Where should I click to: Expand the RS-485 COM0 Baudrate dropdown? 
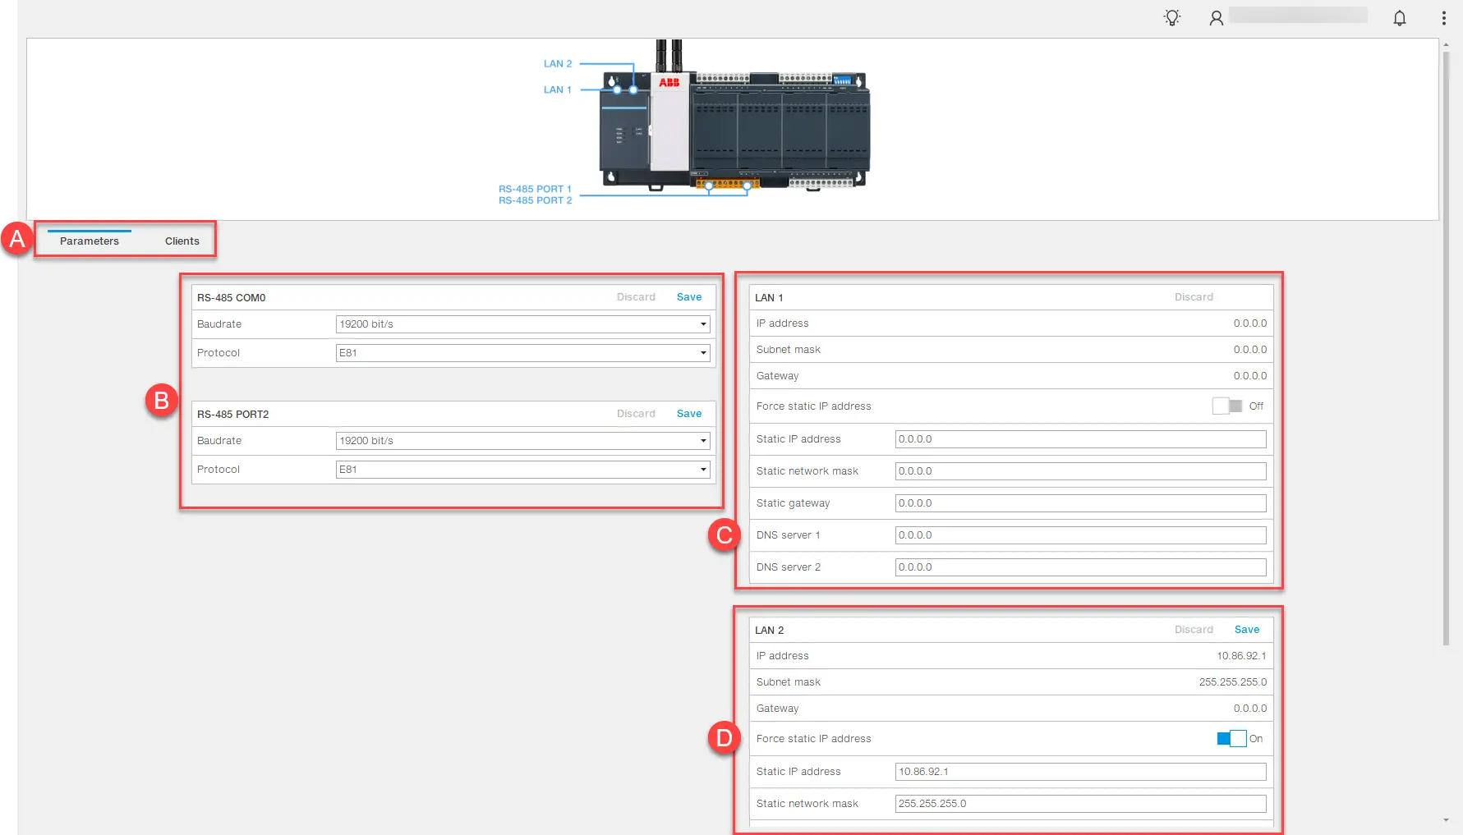(522, 324)
